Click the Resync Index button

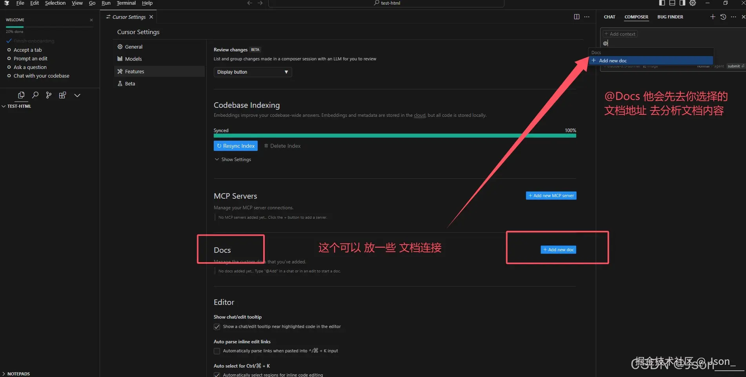pyautogui.click(x=236, y=146)
